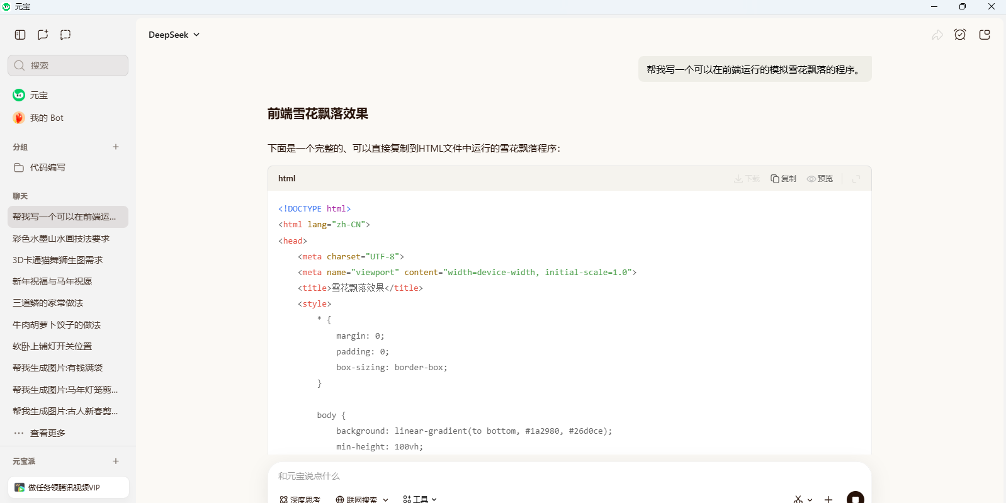The height and width of the screenshot is (503, 1006).
Task: Expand 查看更多 to show more chats
Action: tap(47, 433)
